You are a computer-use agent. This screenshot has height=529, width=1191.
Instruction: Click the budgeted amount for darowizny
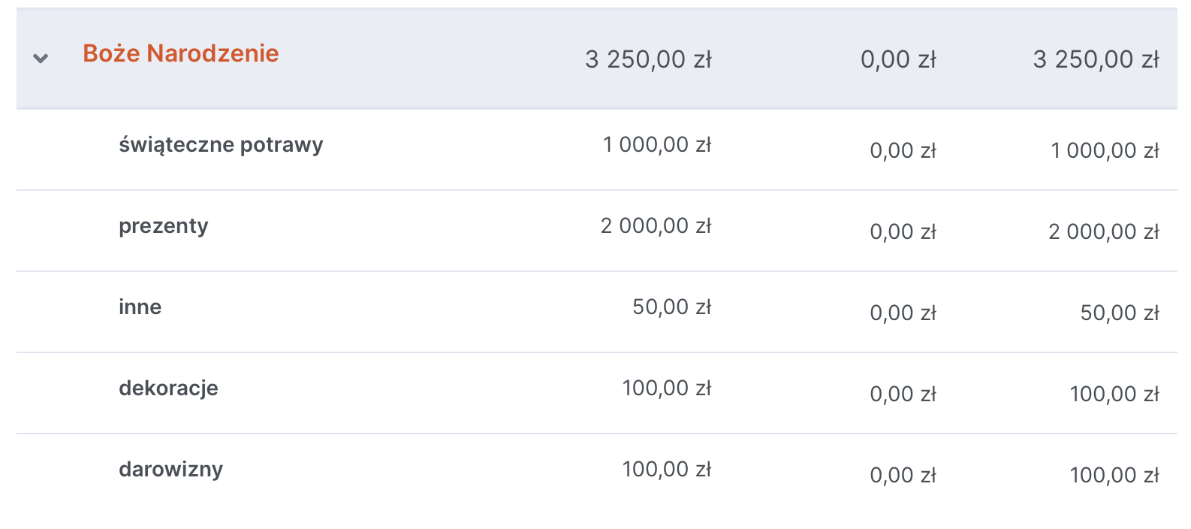(x=666, y=469)
